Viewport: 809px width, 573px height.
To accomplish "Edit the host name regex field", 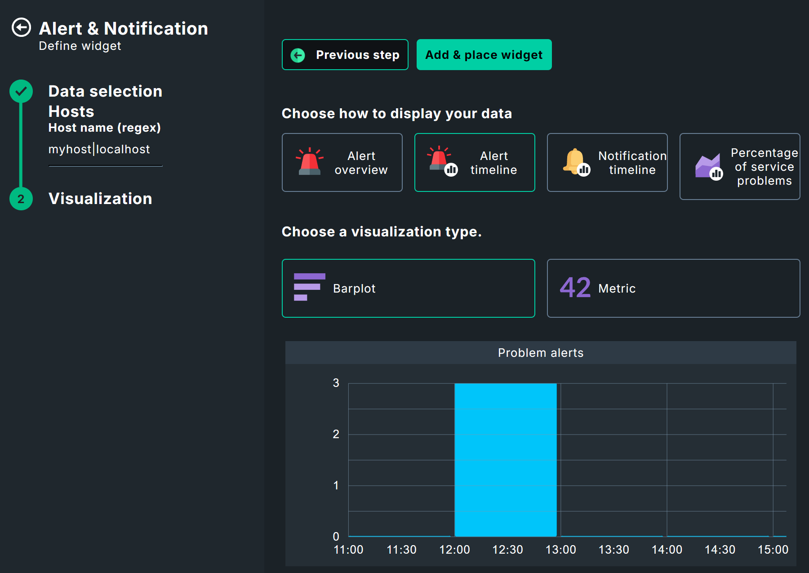I will pyautogui.click(x=99, y=149).
